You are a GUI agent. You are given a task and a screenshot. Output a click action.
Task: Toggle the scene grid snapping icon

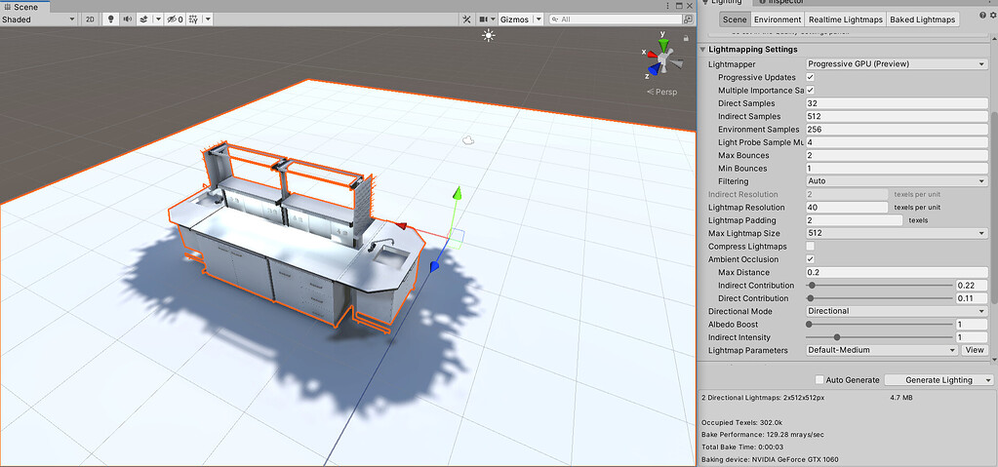point(193,19)
